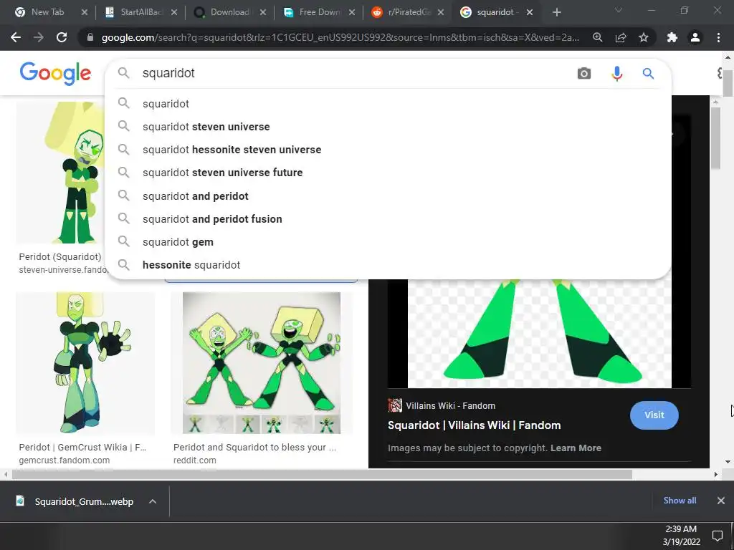Click the squaridot search input field
Image resolution: width=734 pixels, height=550 pixels.
click(356, 74)
